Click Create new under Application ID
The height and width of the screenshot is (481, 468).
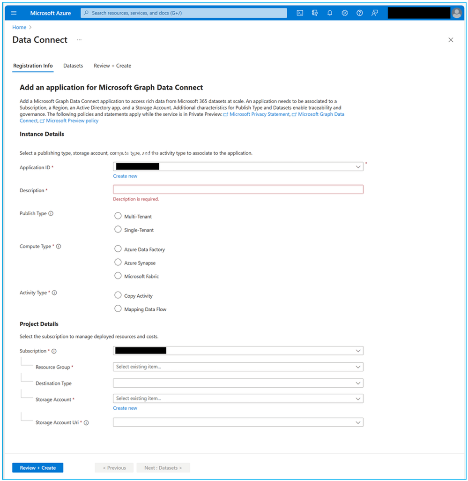[x=125, y=176]
